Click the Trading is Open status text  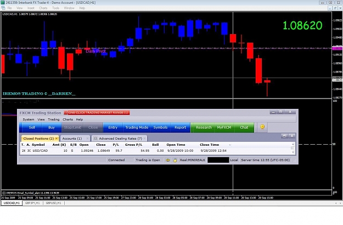[x=148, y=160]
